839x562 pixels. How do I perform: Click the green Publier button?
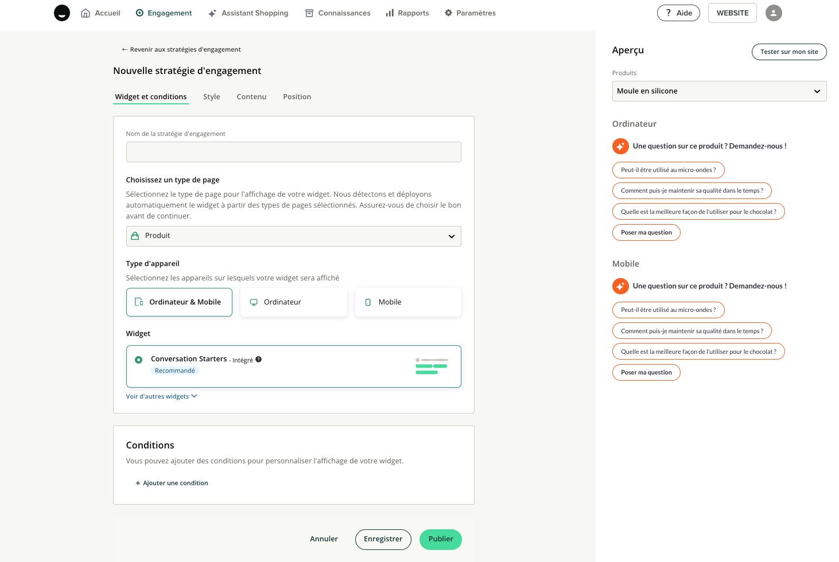tap(440, 539)
